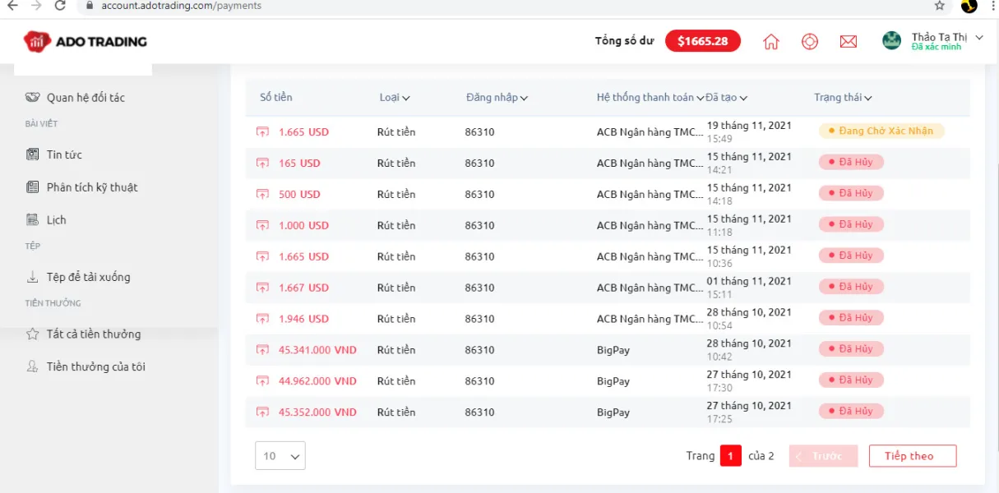Click the Số tiền column header
Screen dimensions: 999x493
(x=276, y=97)
